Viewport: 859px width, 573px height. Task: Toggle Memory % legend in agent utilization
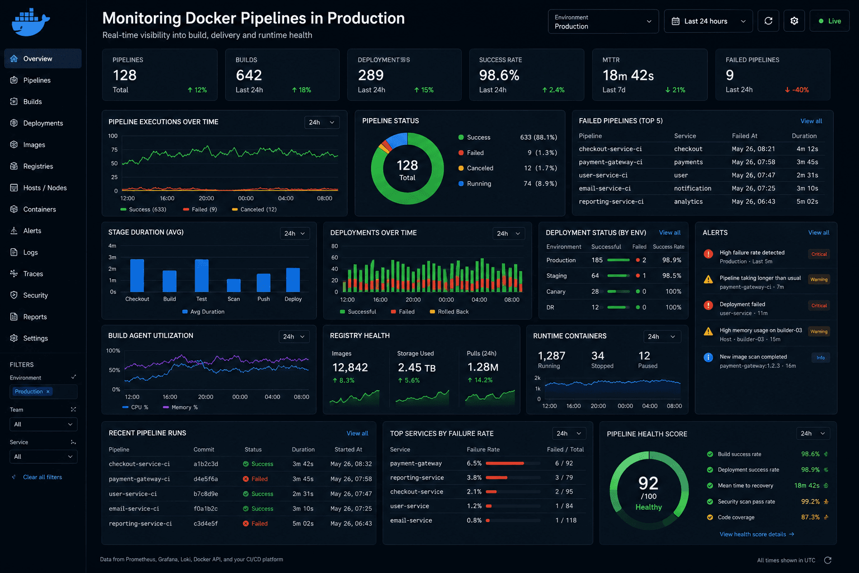point(180,407)
